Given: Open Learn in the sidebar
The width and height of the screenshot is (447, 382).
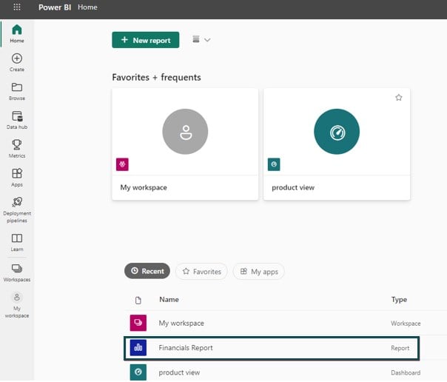Looking at the screenshot, I should pos(17,243).
